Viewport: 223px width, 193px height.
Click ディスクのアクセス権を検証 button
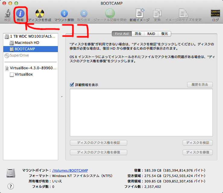[x=99, y=143]
